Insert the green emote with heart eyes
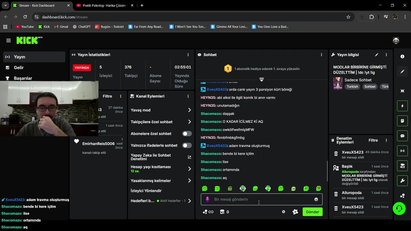The width and height of the screenshot is (411, 231). click(x=319, y=188)
